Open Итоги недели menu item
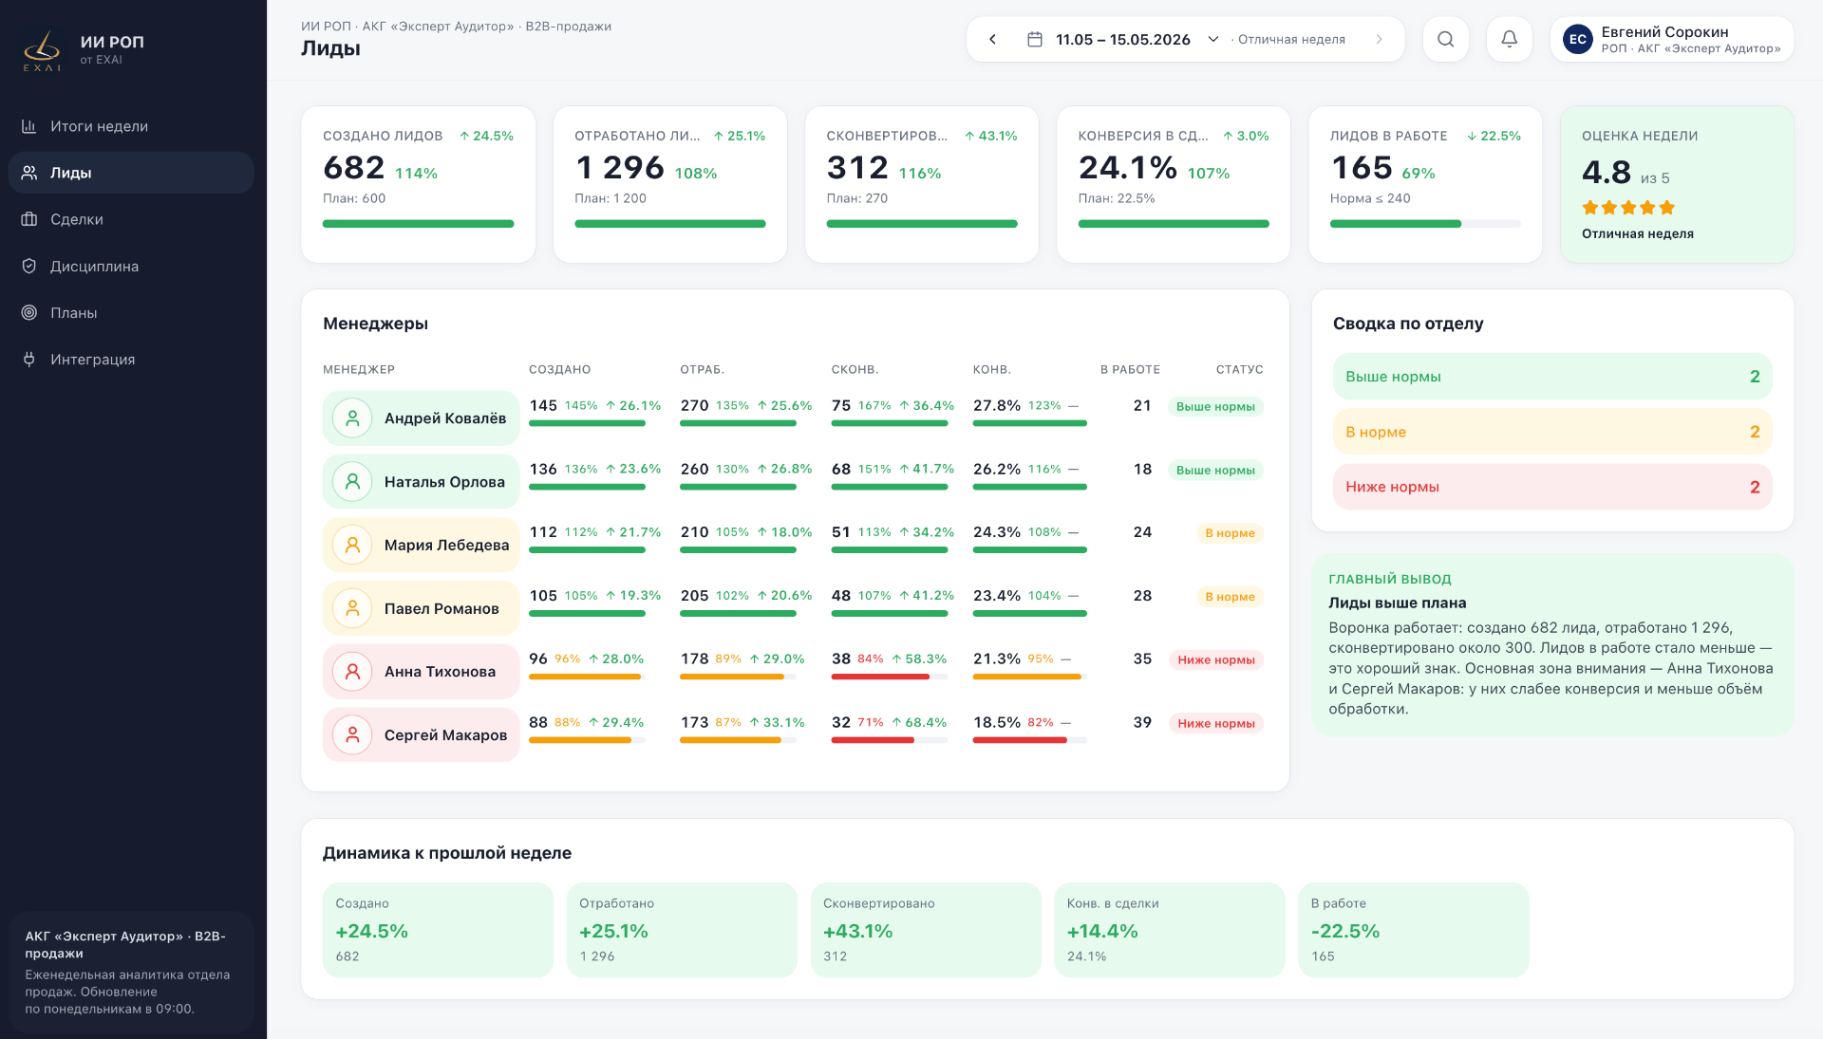Image resolution: width=1823 pixels, height=1039 pixels. [x=131, y=126]
